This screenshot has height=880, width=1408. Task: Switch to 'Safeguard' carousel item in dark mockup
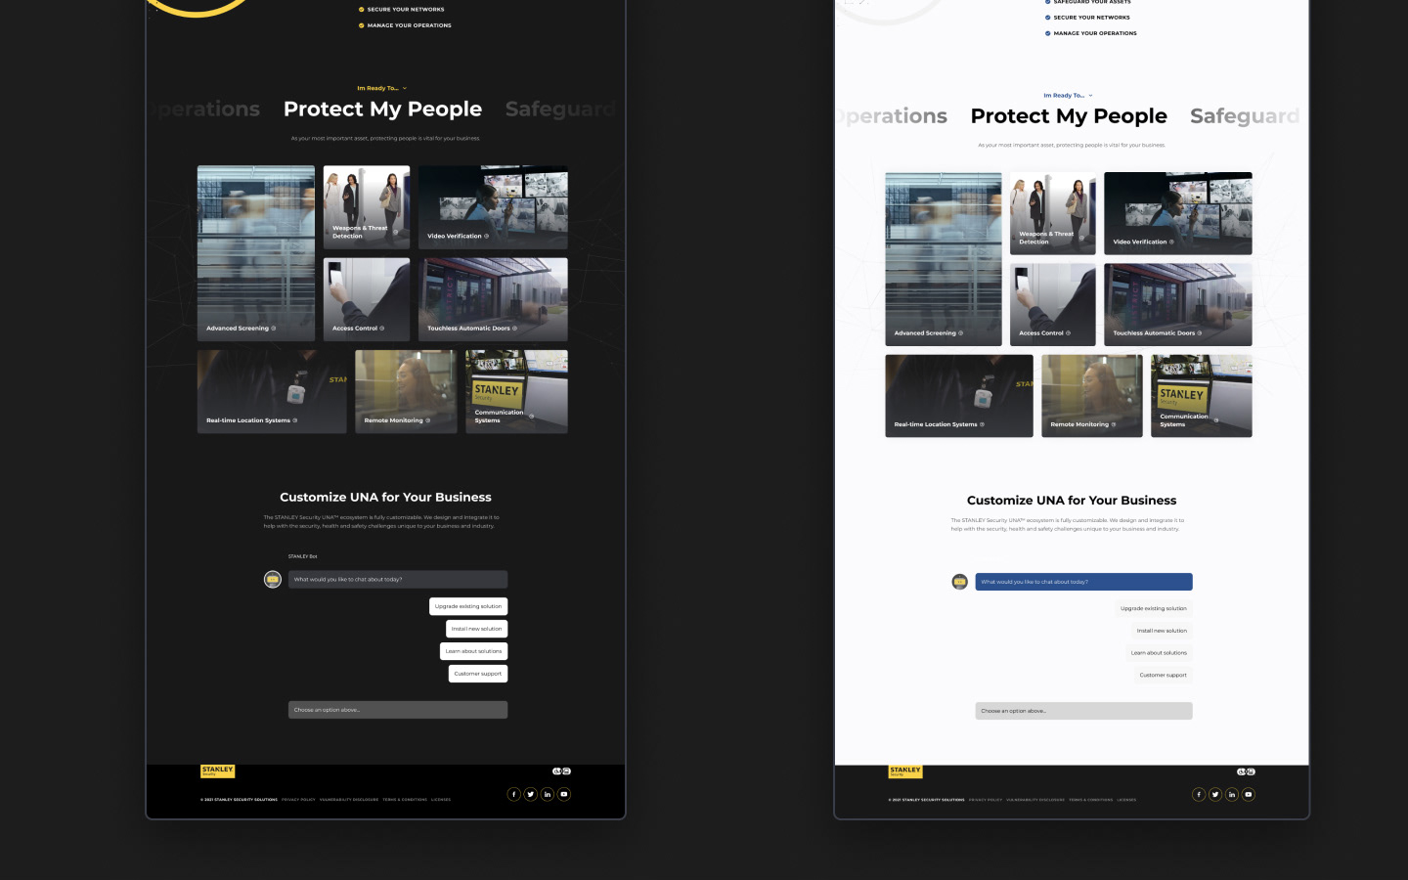pos(561,109)
